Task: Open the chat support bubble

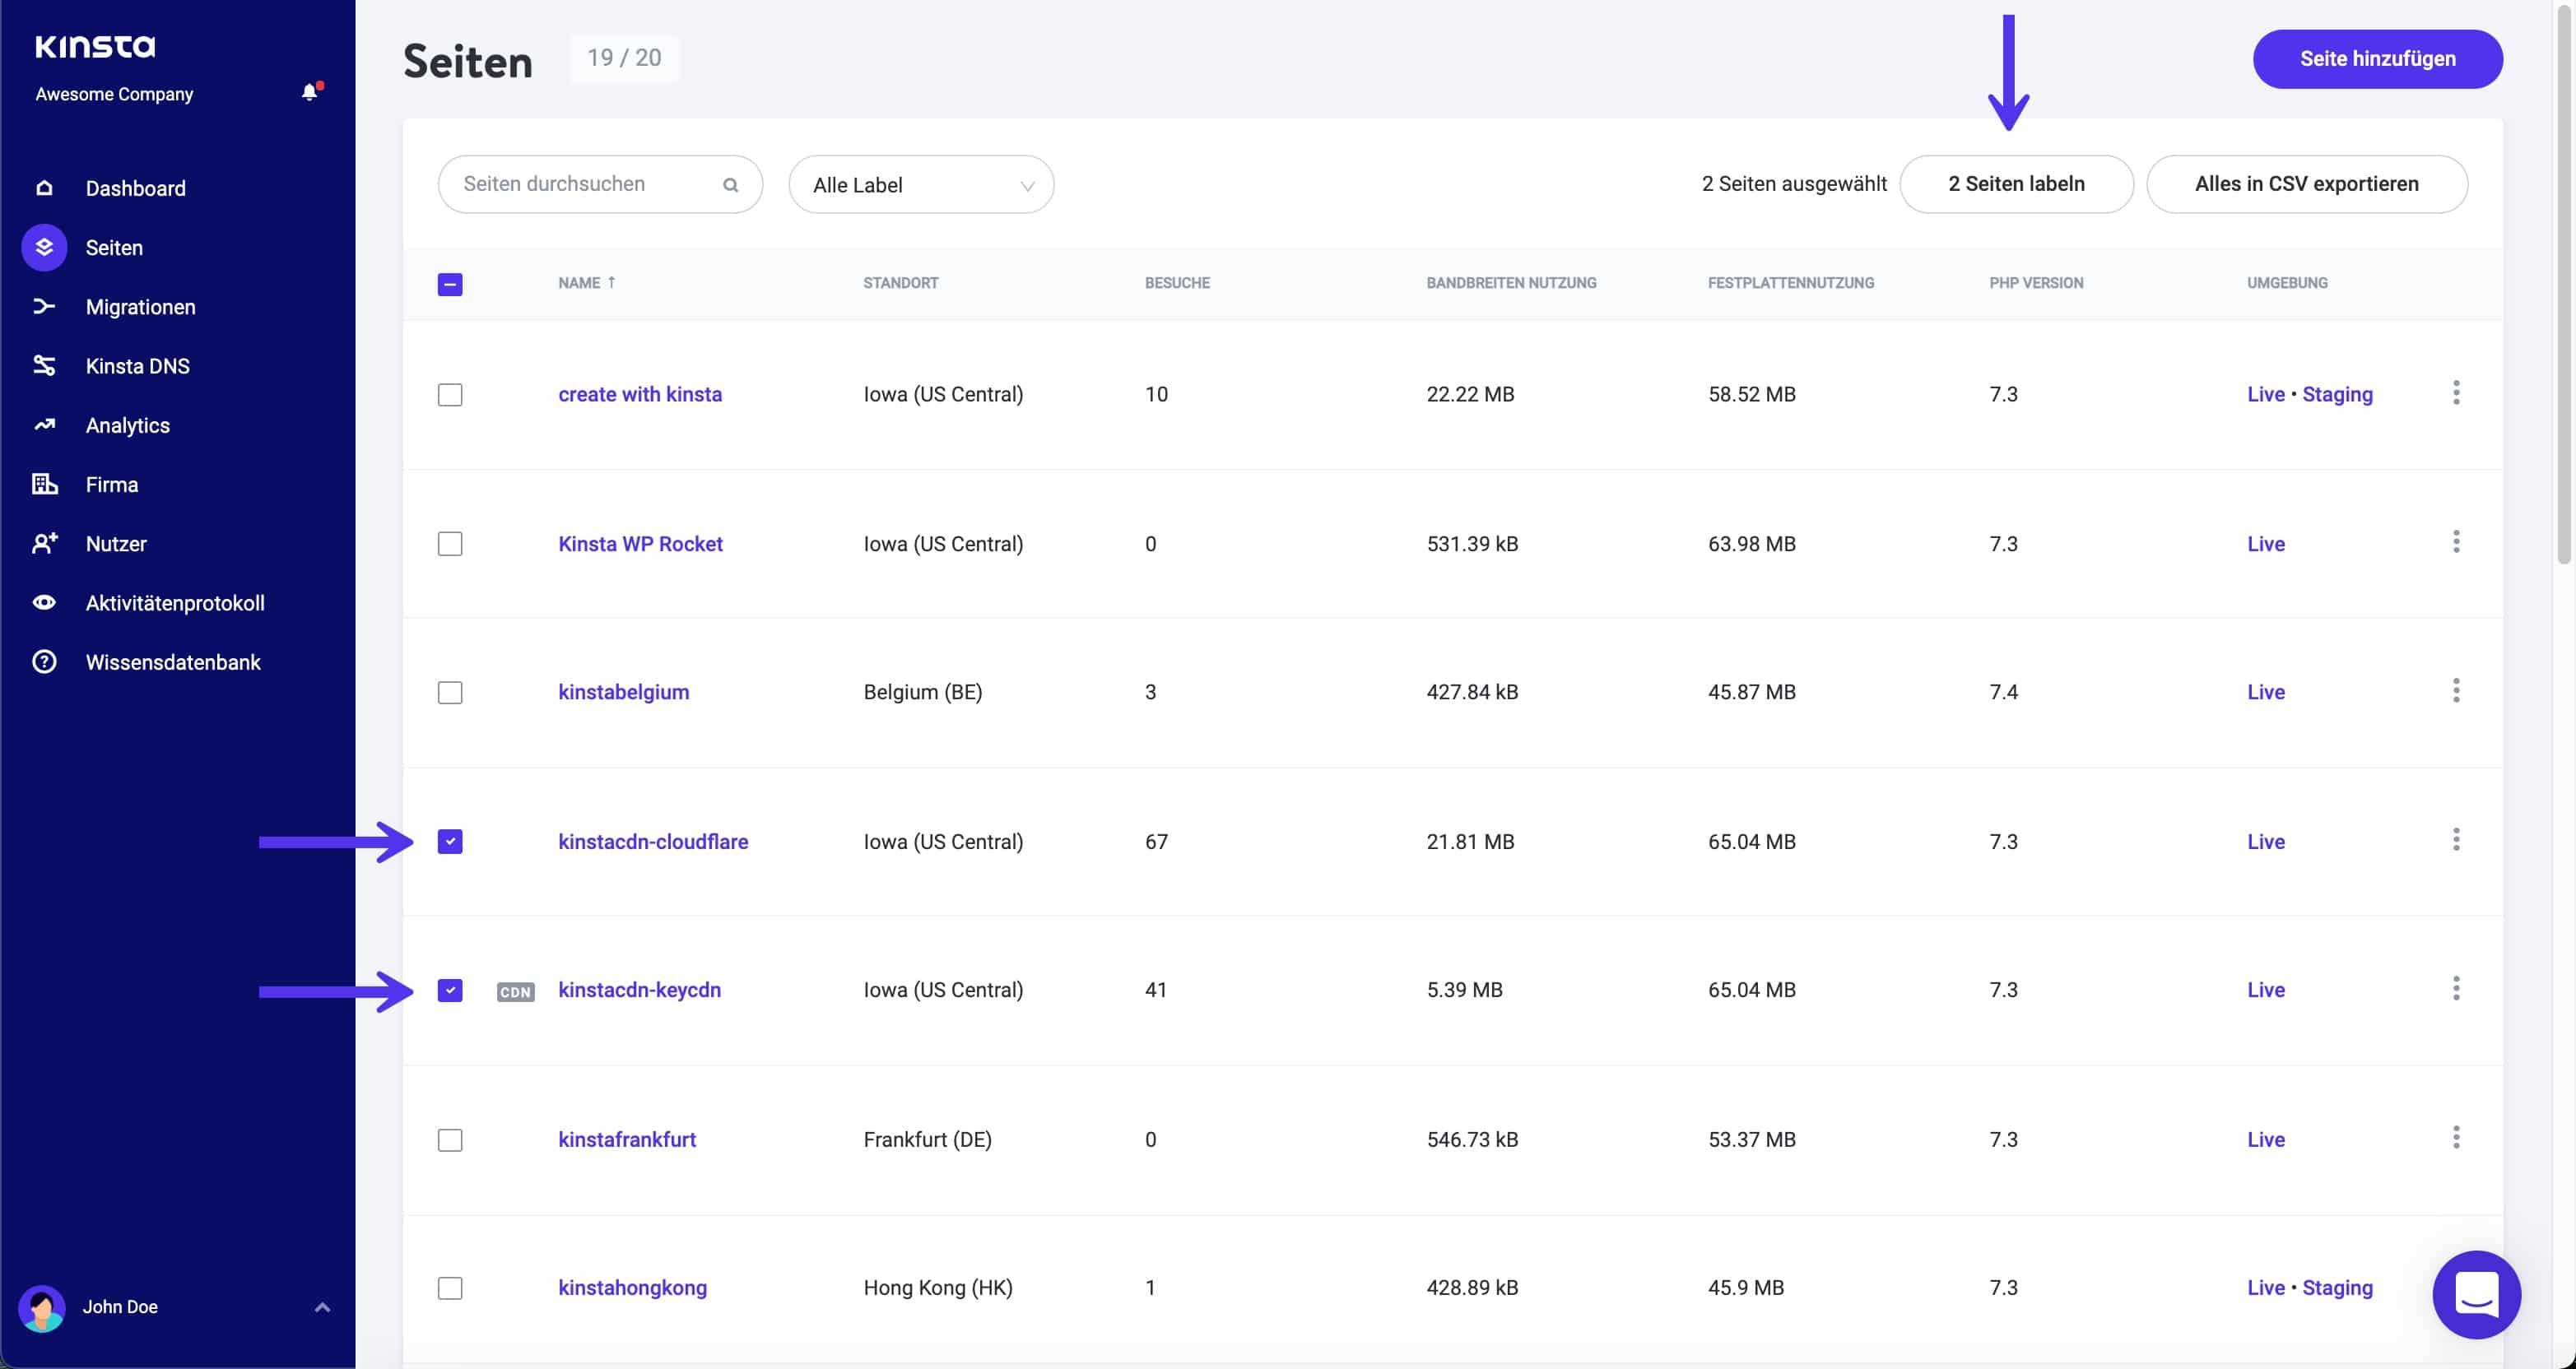Action: pyautogui.click(x=2476, y=1294)
